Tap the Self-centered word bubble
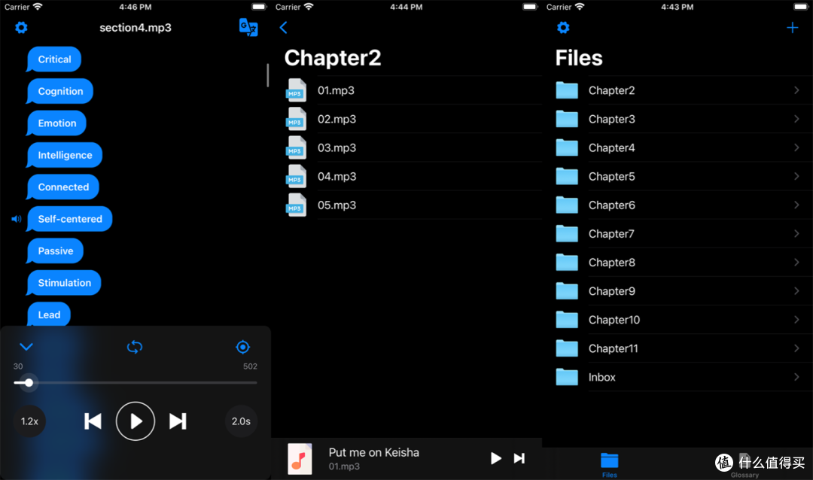 [x=70, y=219]
